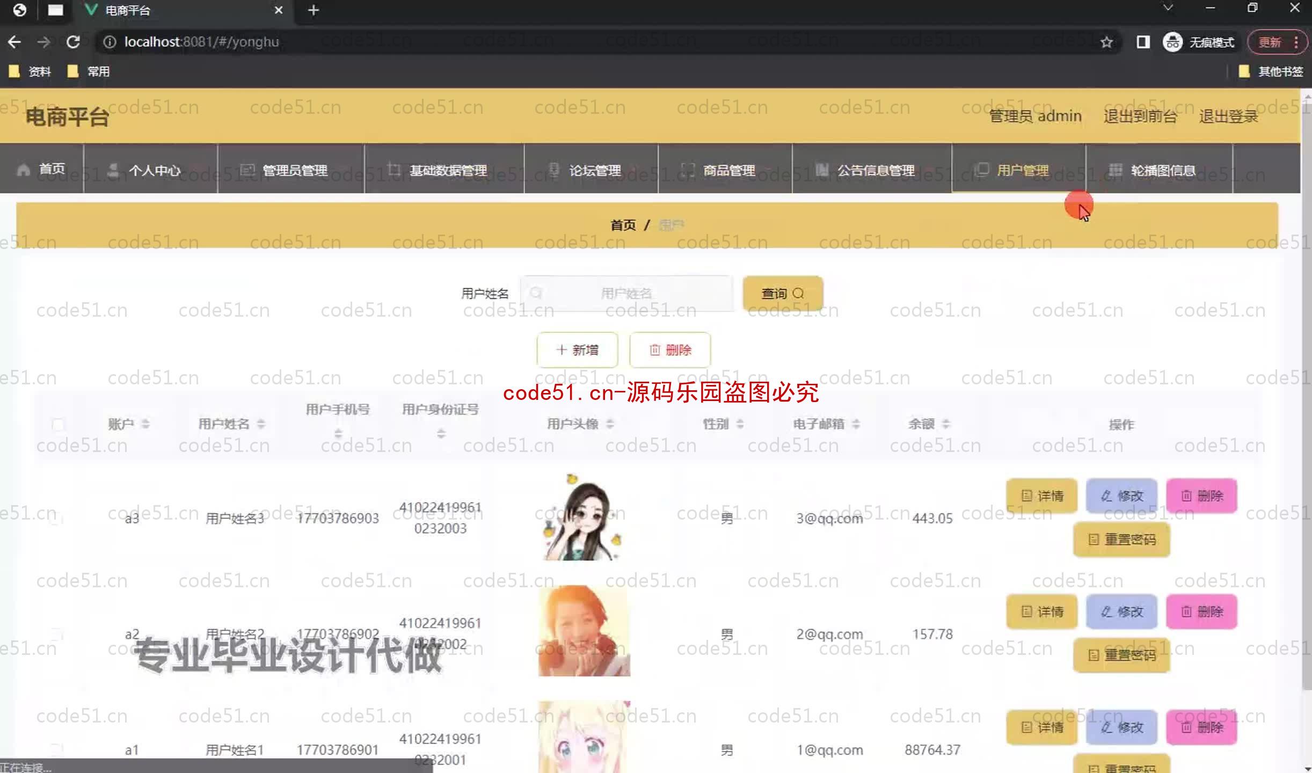This screenshot has width=1312, height=773.
Task: Toggle the checkbox for row a1
Action: pyautogui.click(x=57, y=749)
